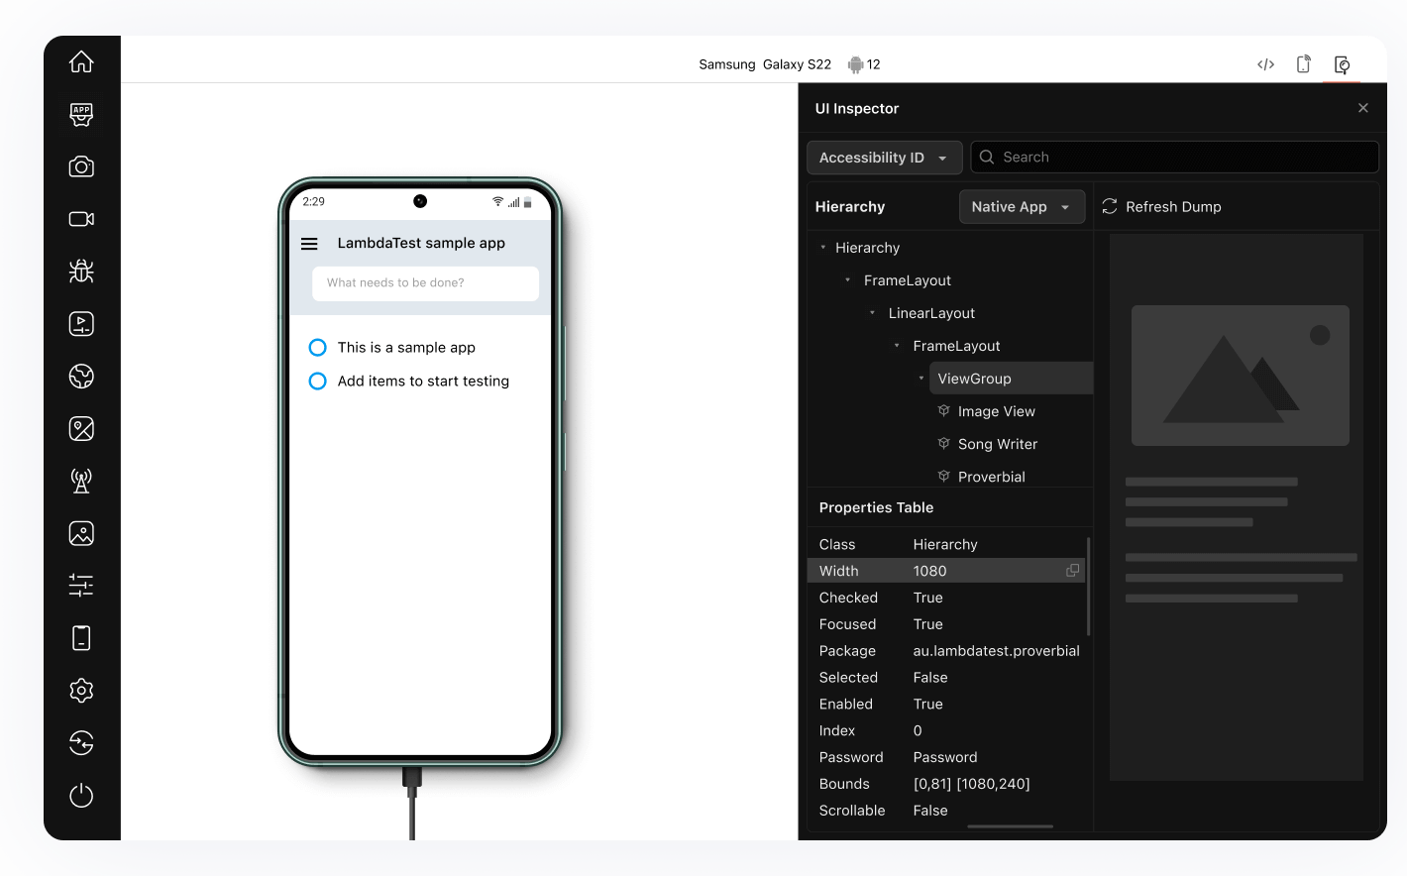This screenshot has width=1407, height=876.
Task: Select the Song Writer tree item
Action: [998, 443]
